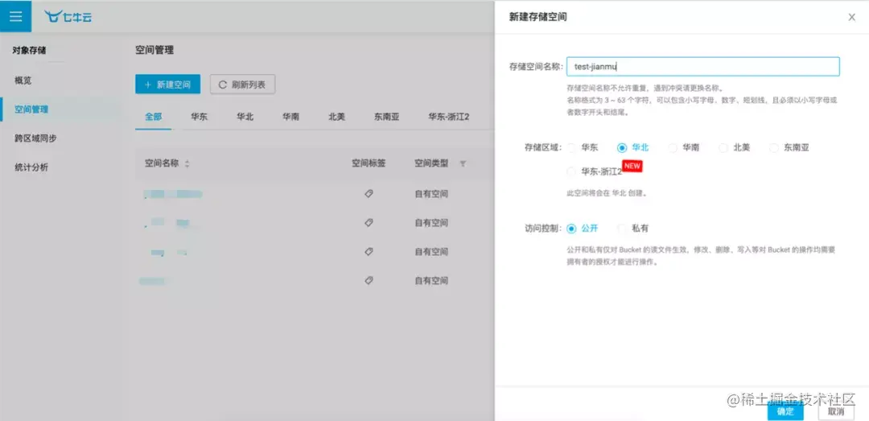Select the 北美 storage region radio
Screen dimensions: 869x421
pos(723,147)
